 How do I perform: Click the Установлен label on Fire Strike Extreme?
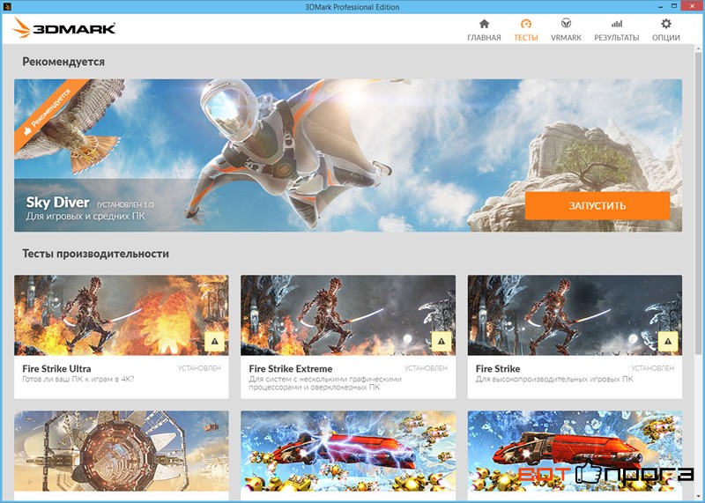[426, 368]
